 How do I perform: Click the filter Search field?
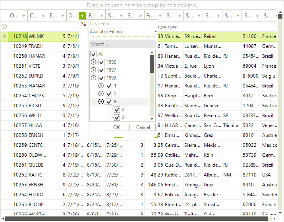click(123, 44)
